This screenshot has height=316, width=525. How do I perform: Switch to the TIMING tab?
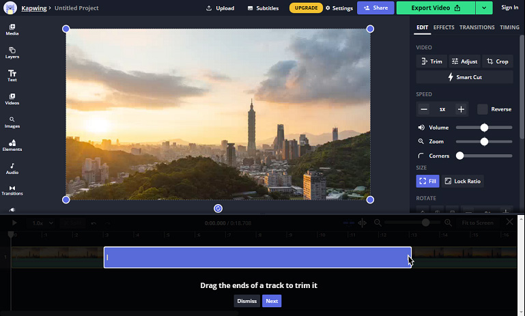[509, 27]
